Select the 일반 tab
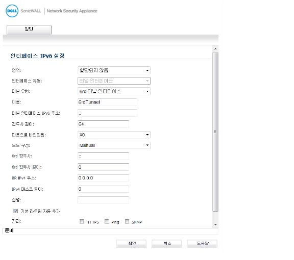Image resolution: width=294 pixels, height=260 pixels. (x=29, y=30)
